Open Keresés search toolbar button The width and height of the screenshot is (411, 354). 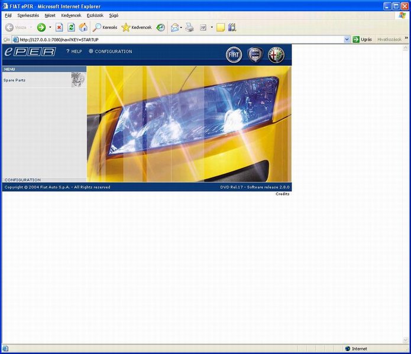105,27
